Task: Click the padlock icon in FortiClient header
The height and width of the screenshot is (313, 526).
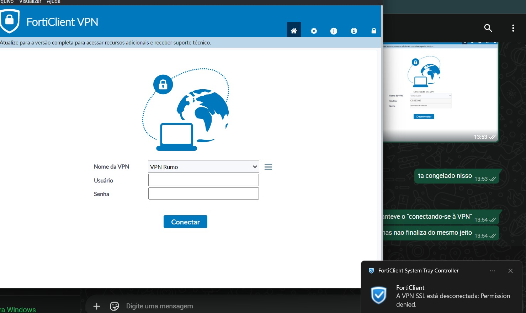Action: click(374, 31)
